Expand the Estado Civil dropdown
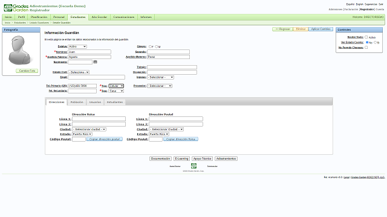This screenshot has width=387, height=217. (79, 72)
